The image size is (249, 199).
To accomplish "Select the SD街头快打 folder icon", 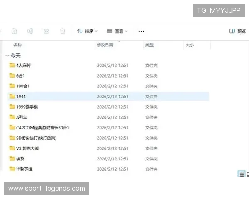I will point(12,138).
